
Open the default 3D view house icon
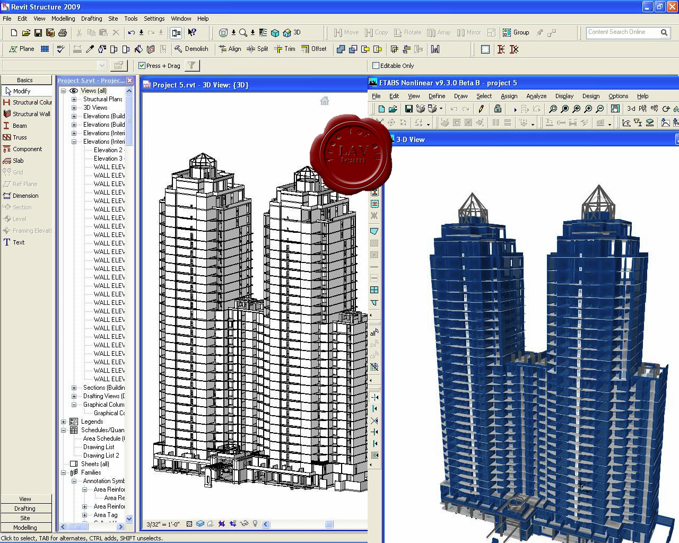(x=287, y=33)
